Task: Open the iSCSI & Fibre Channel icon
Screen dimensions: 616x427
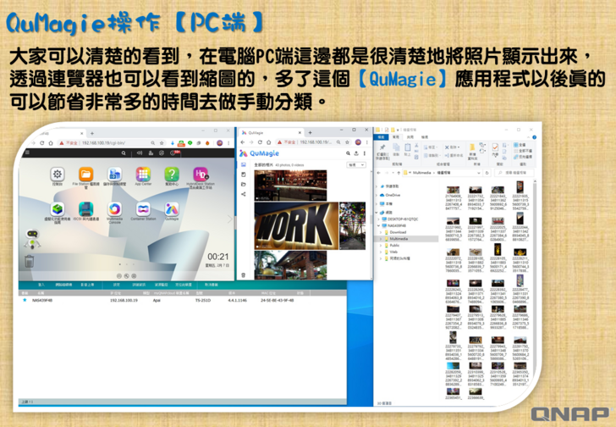Action: coord(85,209)
